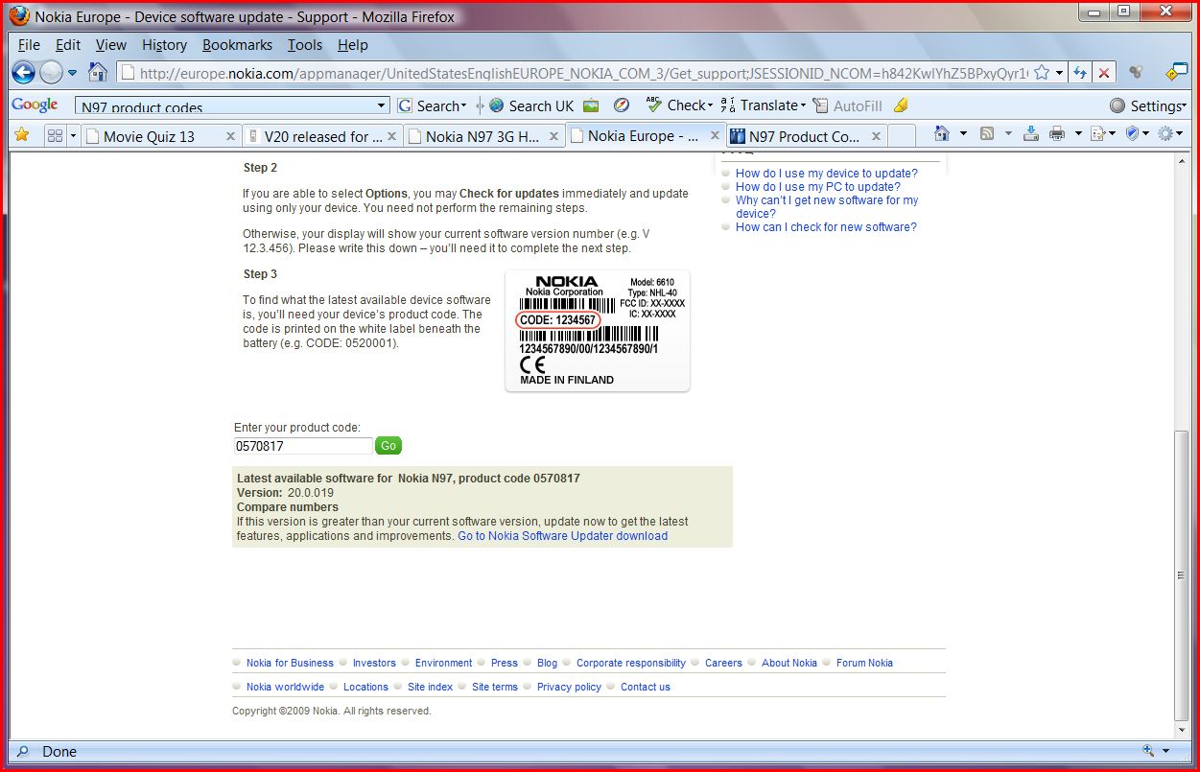This screenshot has height=772, width=1200.
Task: Open the Tools menu
Action: [305, 45]
